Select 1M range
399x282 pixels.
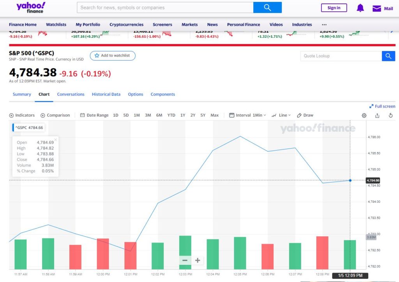pyautogui.click(x=137, y=115)
